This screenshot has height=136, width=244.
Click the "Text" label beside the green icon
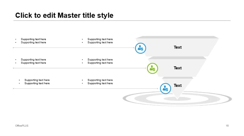(178, 68)
